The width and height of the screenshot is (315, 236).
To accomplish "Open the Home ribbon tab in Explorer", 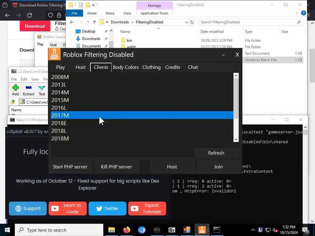I will tap(92, 13).
